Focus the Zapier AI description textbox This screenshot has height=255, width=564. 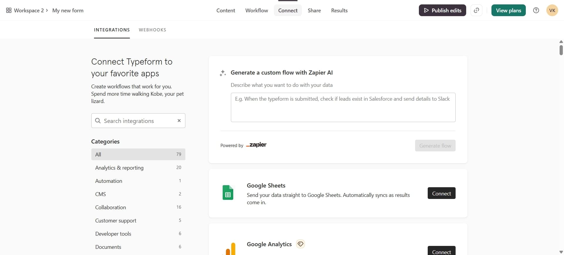click(x=343, y=107)
